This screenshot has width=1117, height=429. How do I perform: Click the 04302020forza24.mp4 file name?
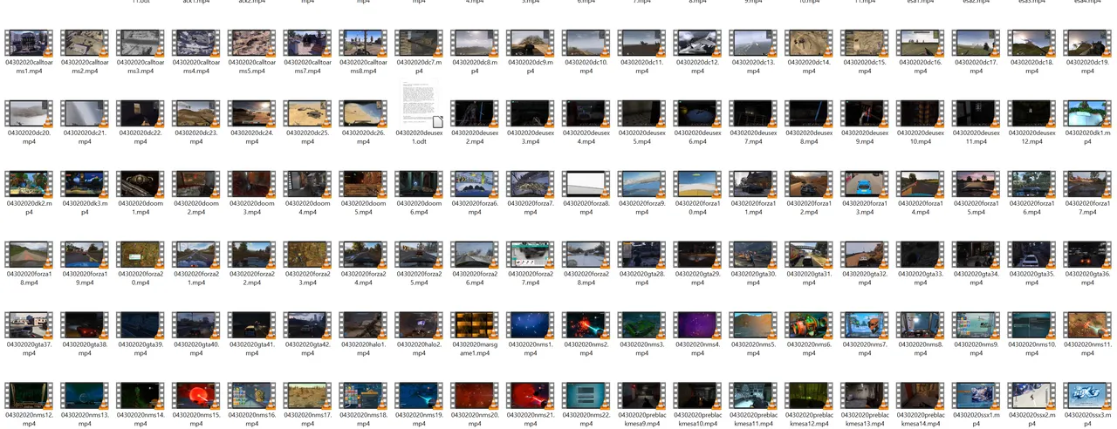coord(363,278)
